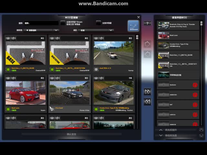The height and width of the screenshot is (155, 207).
Task: Open info for Honda Civic Type R card
Action: [101, 78]
